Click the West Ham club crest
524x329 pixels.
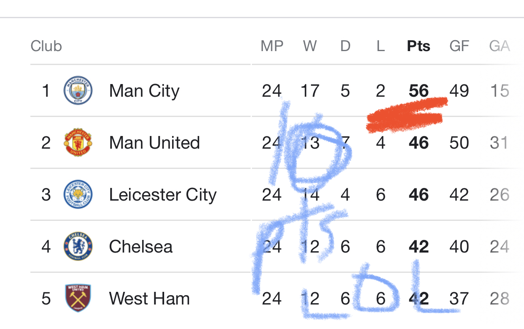tap(78, 299)
